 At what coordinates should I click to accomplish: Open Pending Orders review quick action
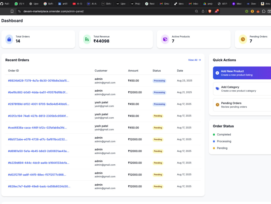coord(242,105)
